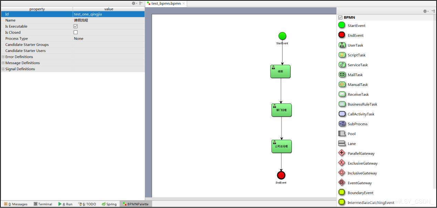
Task: Expand the Message Definitions row
Action: 3,63
